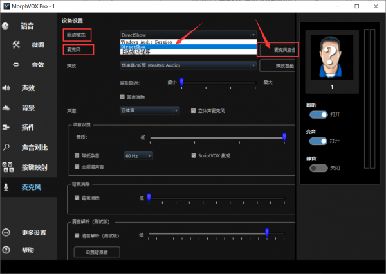386x274 pixels.
Task: Click the voice avatar thumbnail
Action: coord(332,57)
